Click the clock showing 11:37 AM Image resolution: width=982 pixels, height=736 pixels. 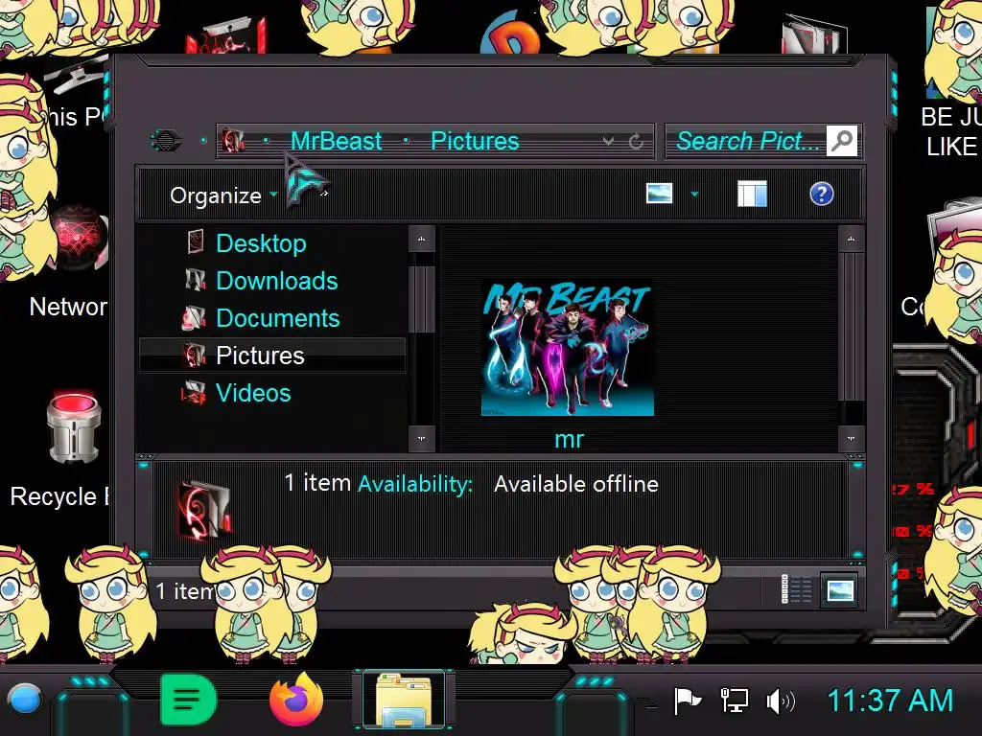(890, 701)
